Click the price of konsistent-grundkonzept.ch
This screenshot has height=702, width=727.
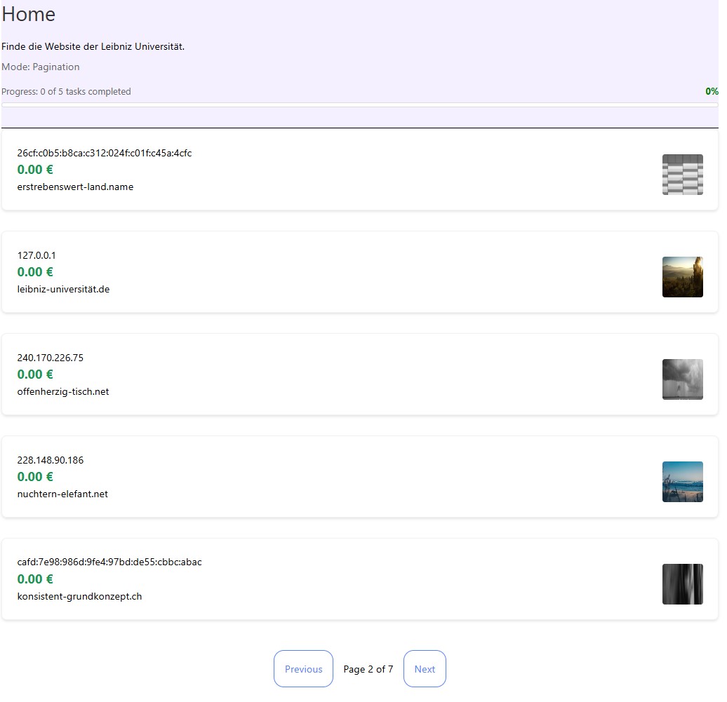pyautogui.click(x=35, y=579)
